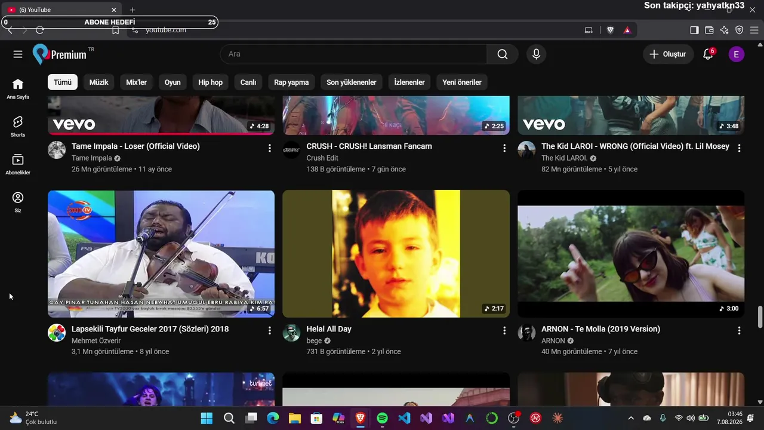The height and width of the screenshot is (430, 764).
Task: Visit The Kid LAROI. channel name
Action: (x=565, y=158)
